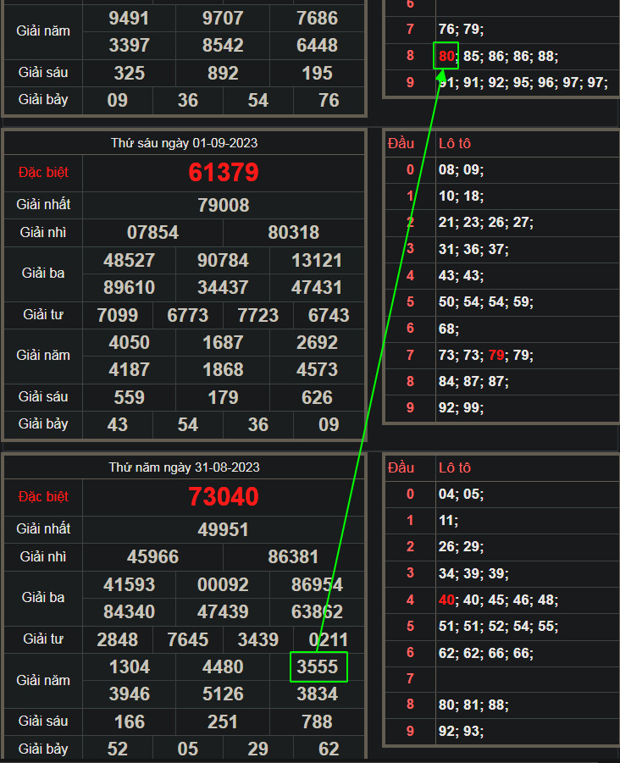Click the Lô tô row containing red 79

pos(500,356)
